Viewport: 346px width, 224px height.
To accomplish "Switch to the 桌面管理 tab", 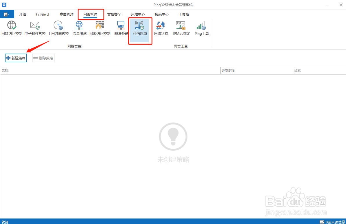I will click(x=66, y=14).
